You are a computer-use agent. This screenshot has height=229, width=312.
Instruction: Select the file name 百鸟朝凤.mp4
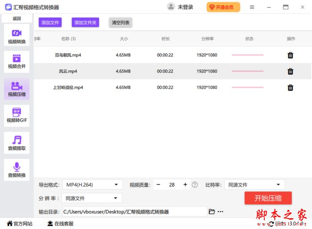(68, 55)
